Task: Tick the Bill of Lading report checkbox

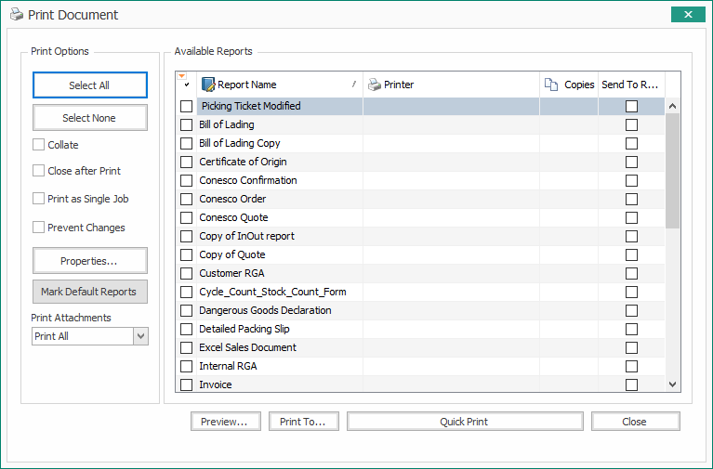Action: tap(187, 124)
